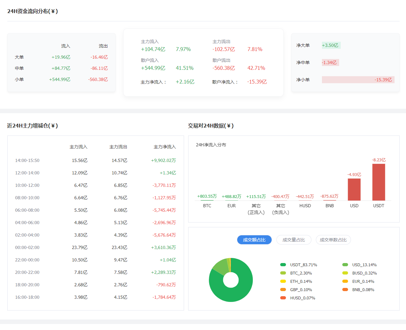Open the 成交单数占比 tab

click(x=333, y=240)
